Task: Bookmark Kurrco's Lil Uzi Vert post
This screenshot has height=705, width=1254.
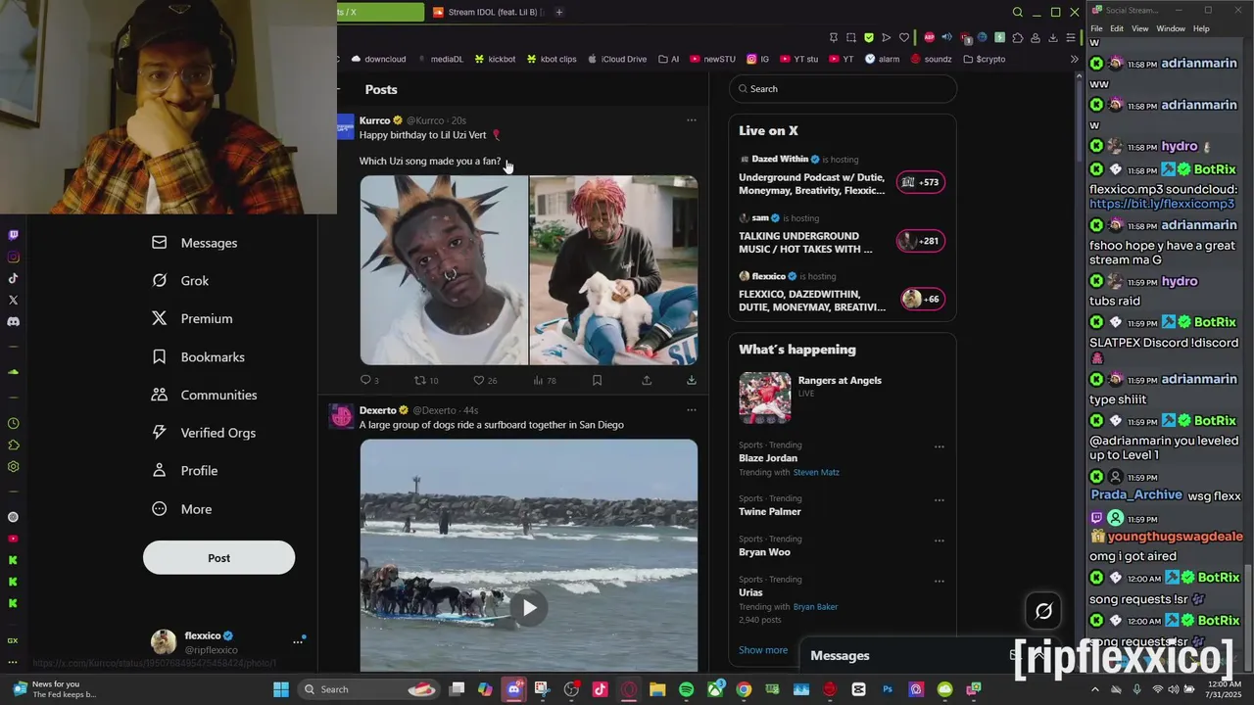Action: click(x=597, y=380)
